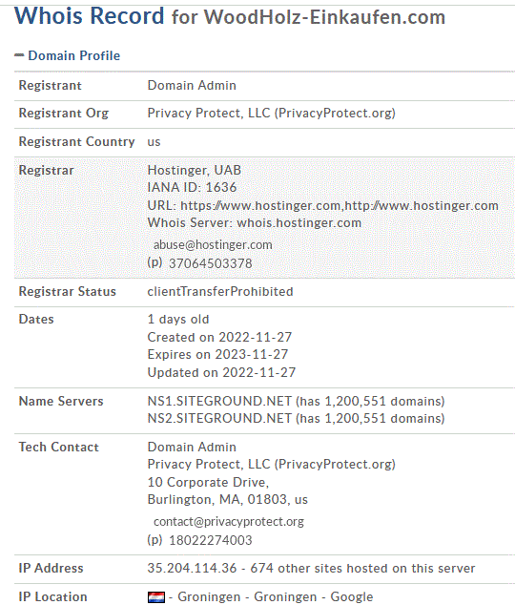The image size is (515, 605).
Task: Click the hostinger.com registrar URL line
Action: coord(323,206)
